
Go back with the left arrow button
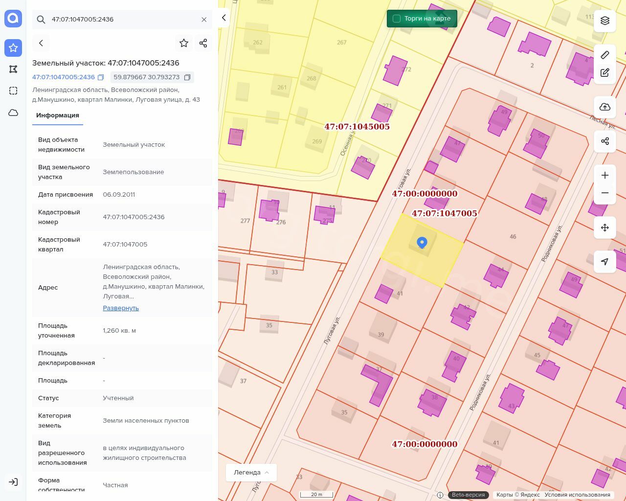[41, 43]
